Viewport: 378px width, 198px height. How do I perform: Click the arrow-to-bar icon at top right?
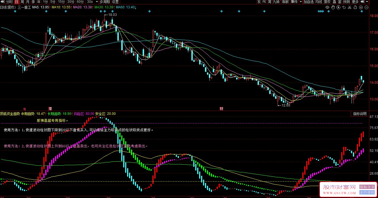tap(362, 2)
